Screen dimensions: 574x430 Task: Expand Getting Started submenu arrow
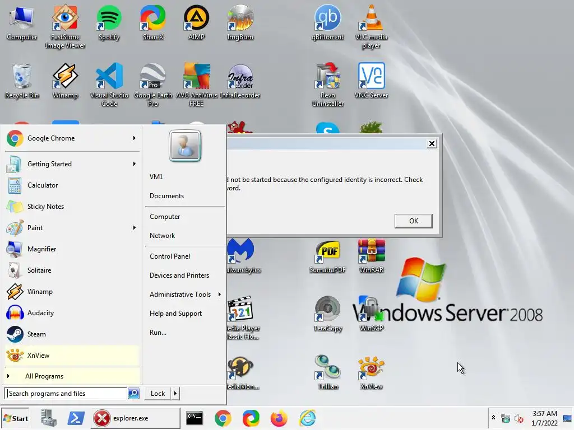135,164
